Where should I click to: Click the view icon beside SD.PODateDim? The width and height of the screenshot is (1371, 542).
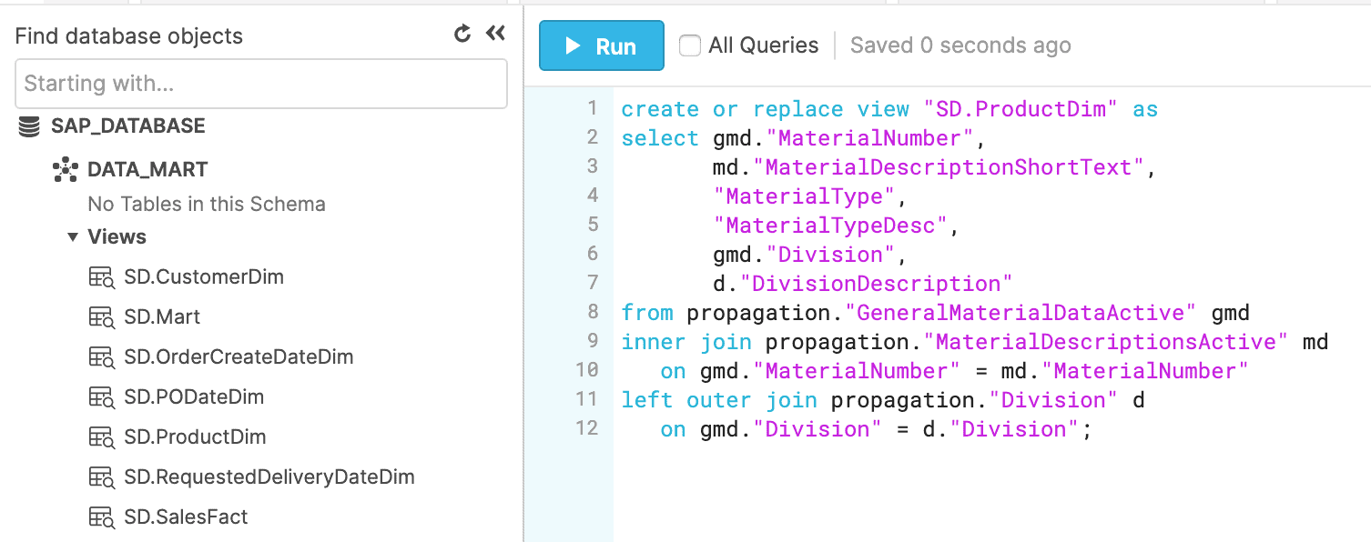(101, 397)
